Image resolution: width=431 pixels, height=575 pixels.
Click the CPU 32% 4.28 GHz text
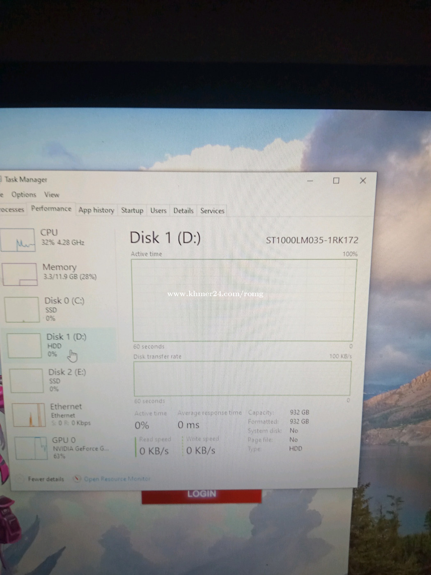(x=63, y=243)
